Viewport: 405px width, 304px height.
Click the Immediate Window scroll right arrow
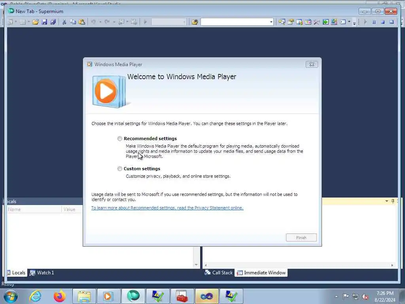392,265
